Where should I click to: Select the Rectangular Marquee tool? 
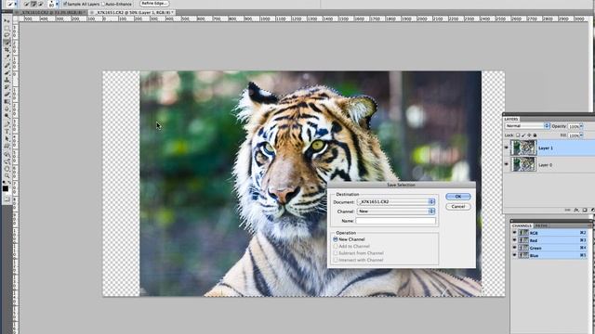tap(7, 28)
